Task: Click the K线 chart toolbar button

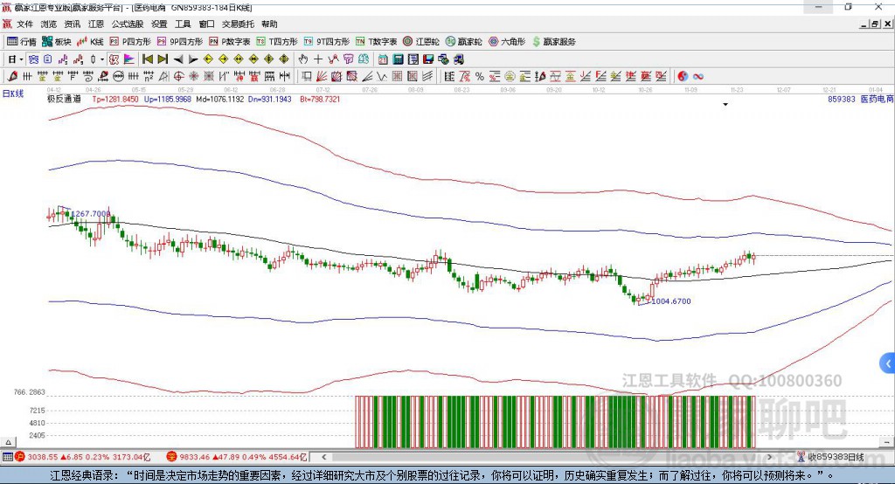Action: click(x=90, y=41)
